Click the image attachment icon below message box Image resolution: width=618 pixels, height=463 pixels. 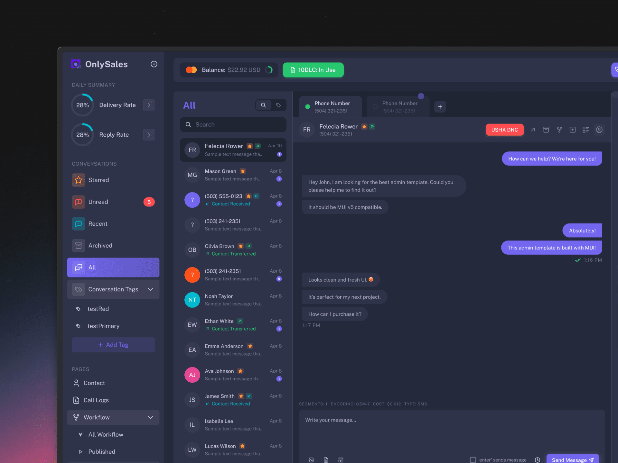coord(311,460)
